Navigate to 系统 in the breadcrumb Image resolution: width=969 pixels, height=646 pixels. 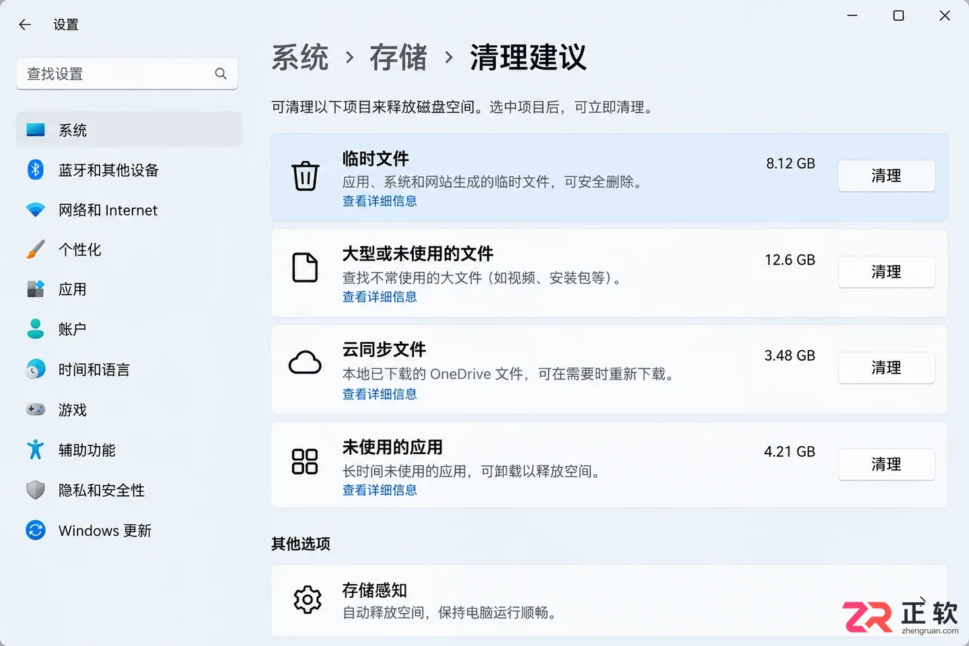[300, 57]
